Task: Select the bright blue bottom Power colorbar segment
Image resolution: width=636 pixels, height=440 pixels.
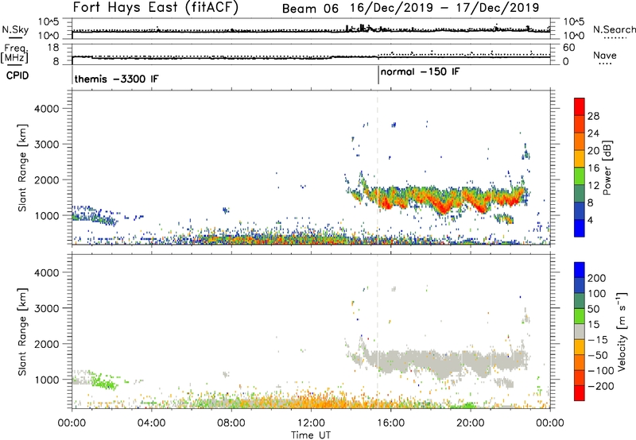Action: pyautogui.click(x=580, y=228)
